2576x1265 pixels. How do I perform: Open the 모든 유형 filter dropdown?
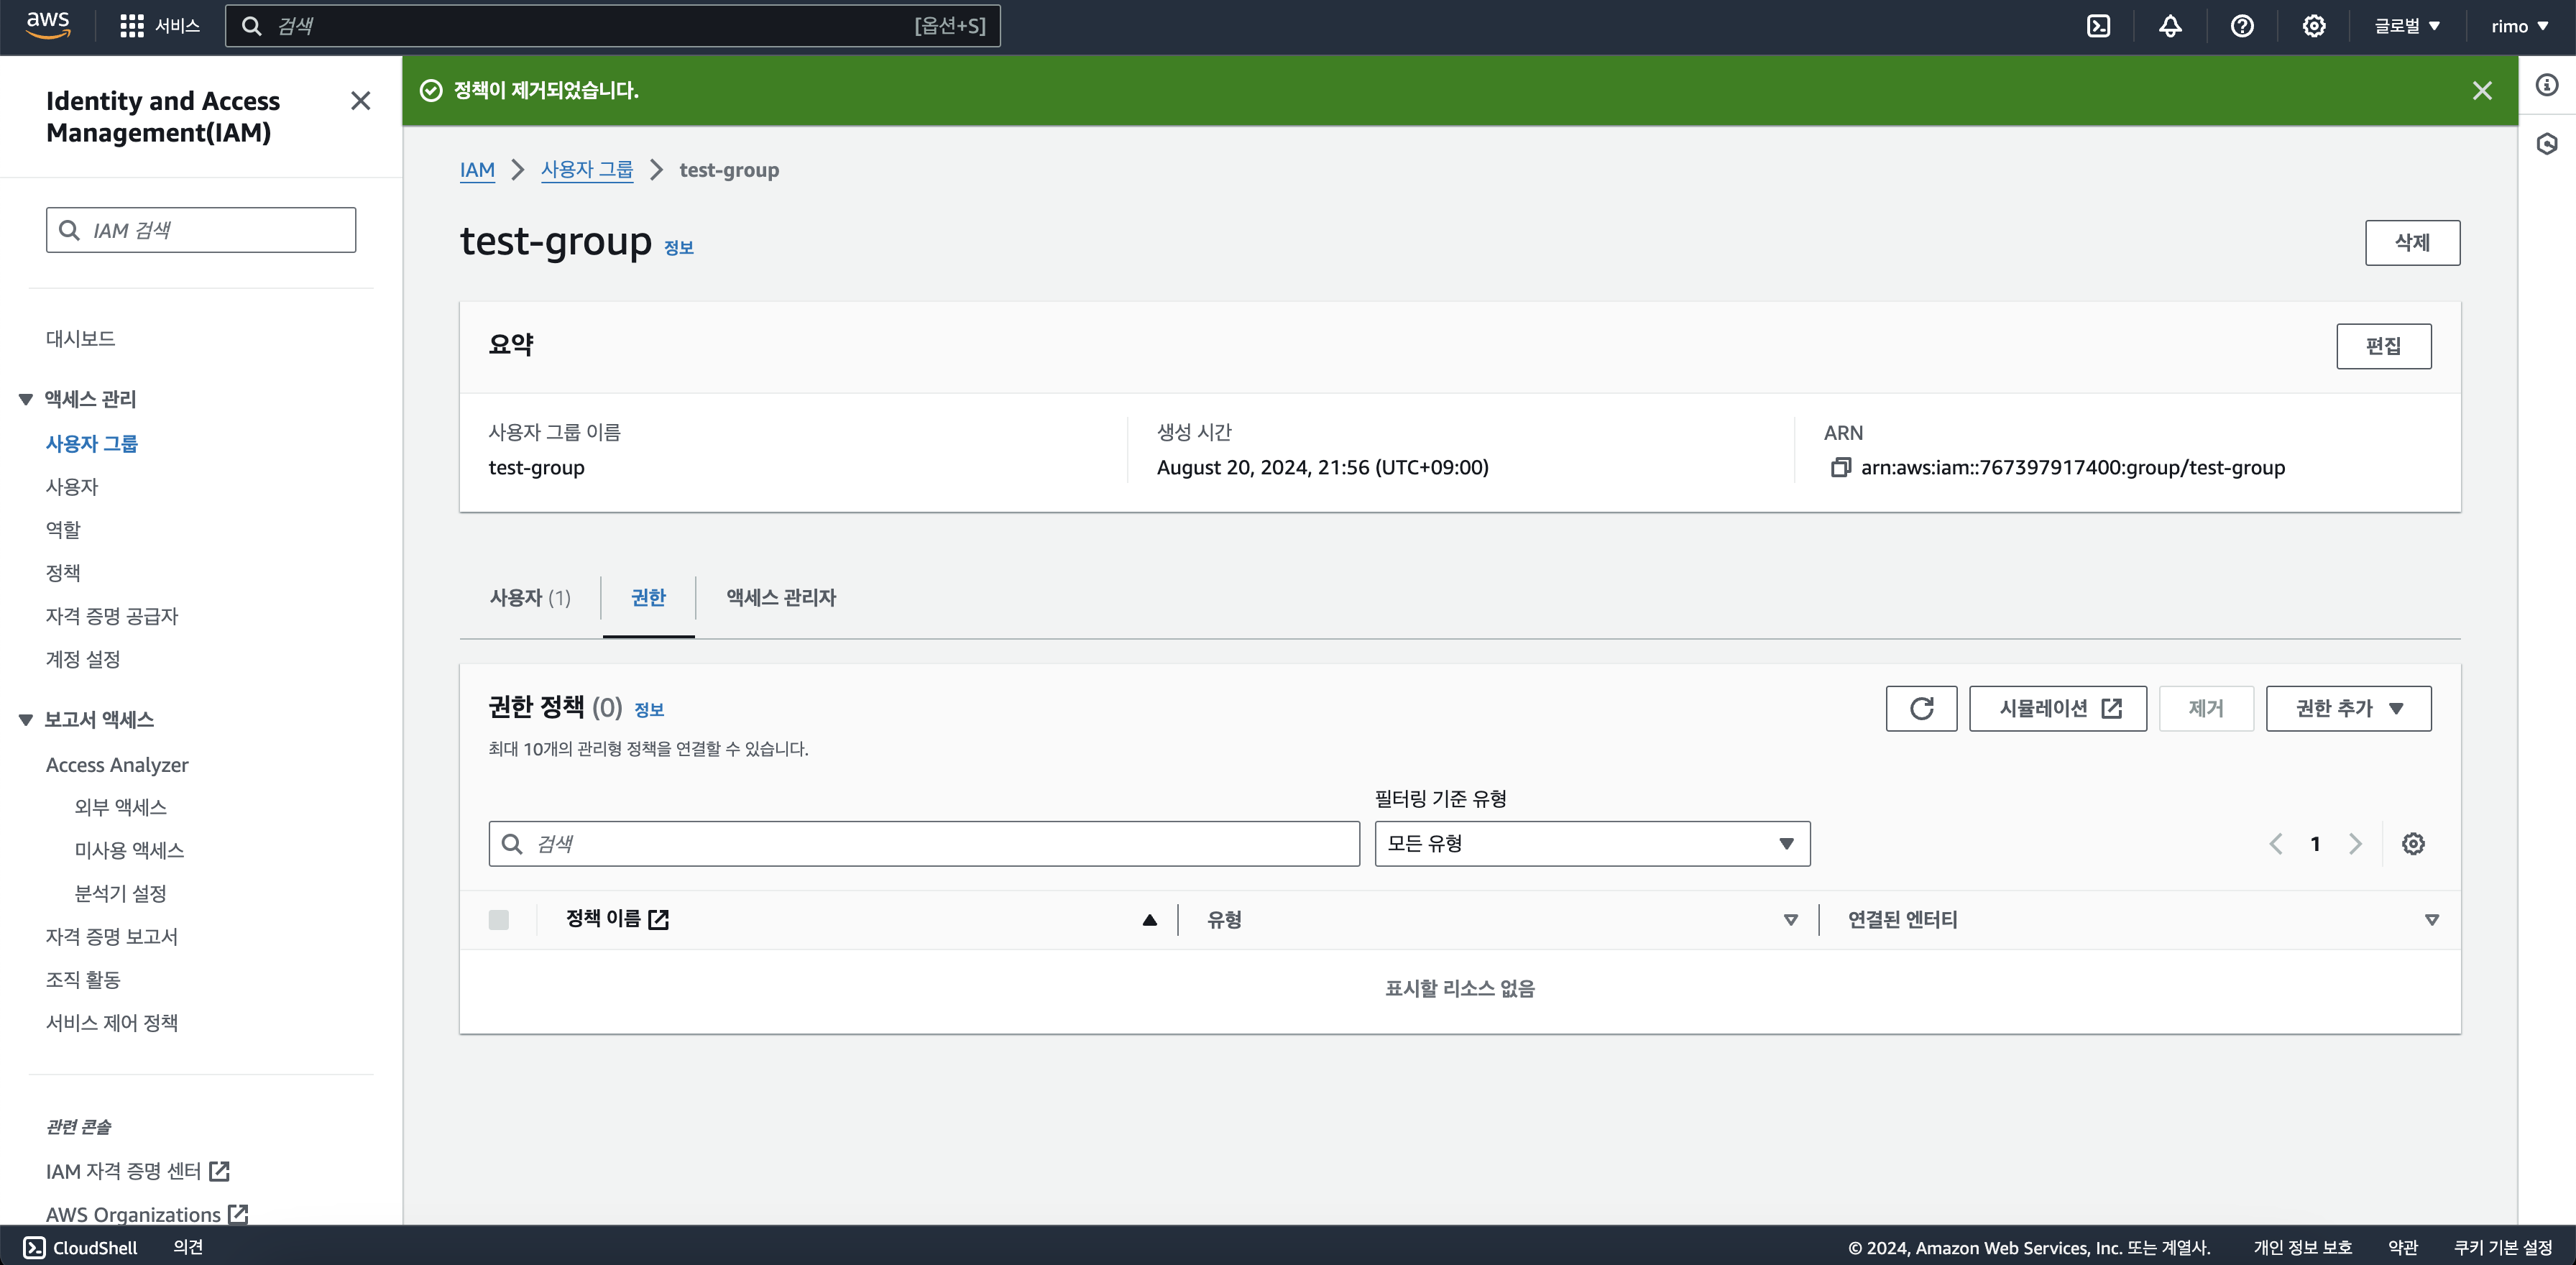coord(1591,843)
